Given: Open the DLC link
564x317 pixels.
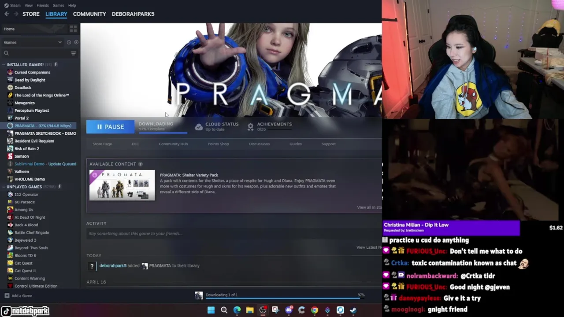Looking at the screenshot, I should click(135, 144).
